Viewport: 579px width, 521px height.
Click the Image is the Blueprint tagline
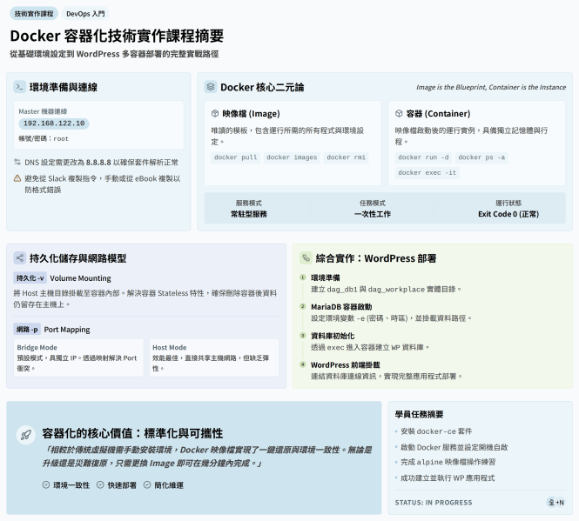tap(491, 87)
